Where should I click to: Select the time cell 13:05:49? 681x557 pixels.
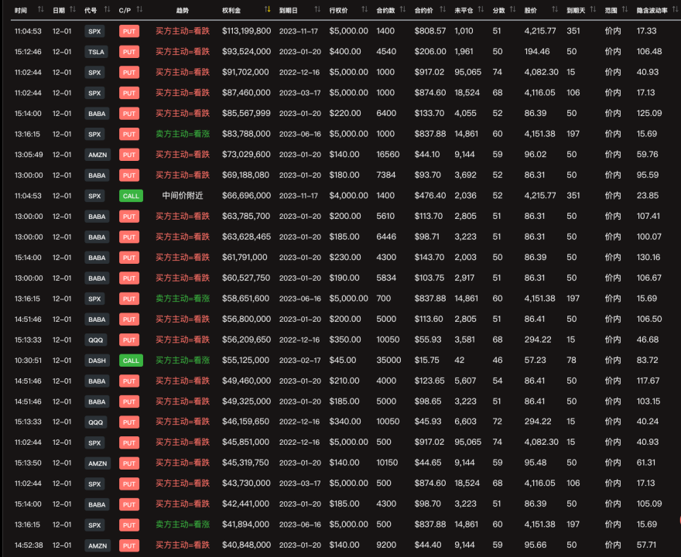(28, 155)
